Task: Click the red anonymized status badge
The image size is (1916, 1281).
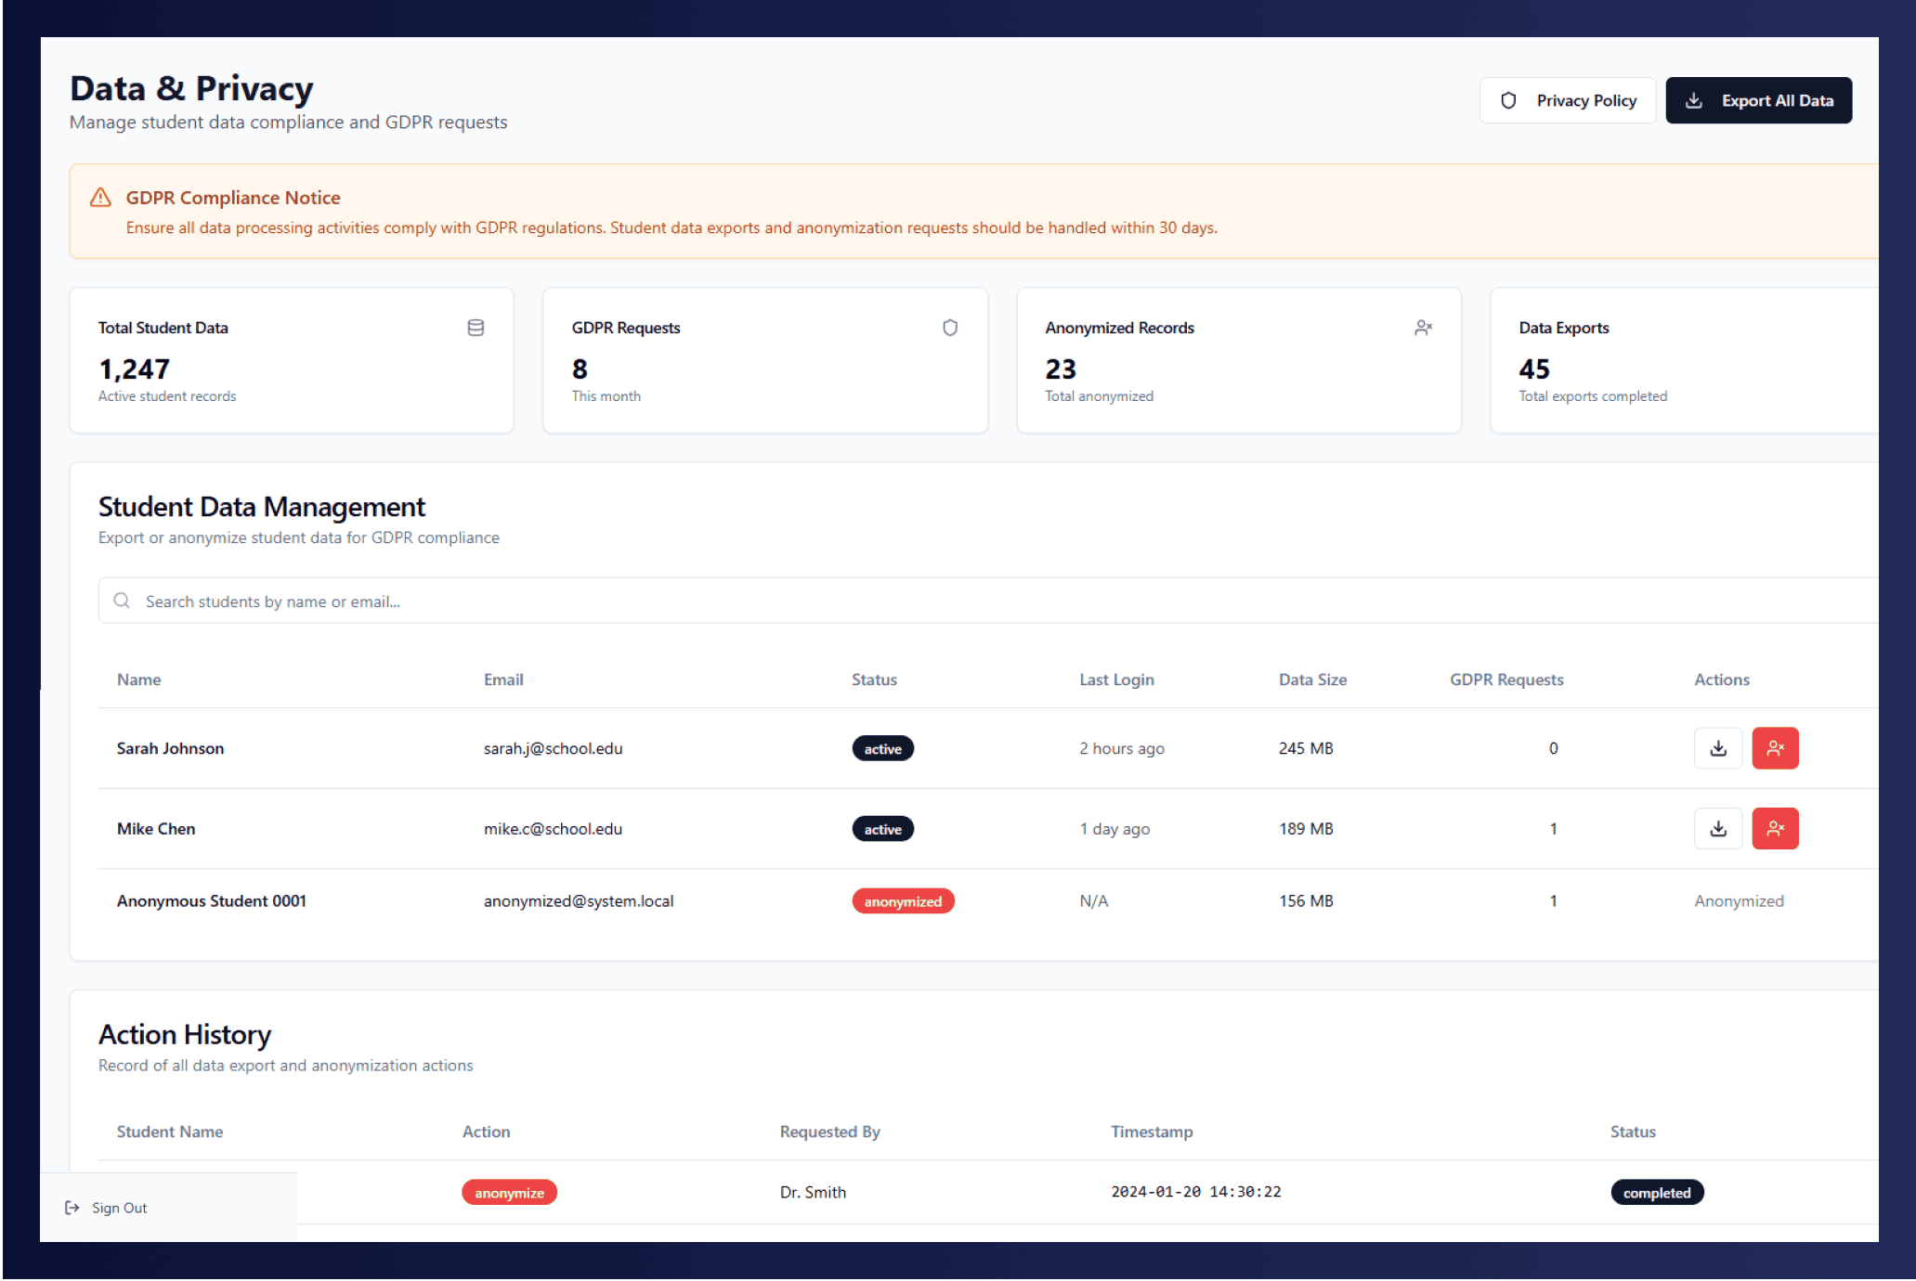Action: (903, 901)
